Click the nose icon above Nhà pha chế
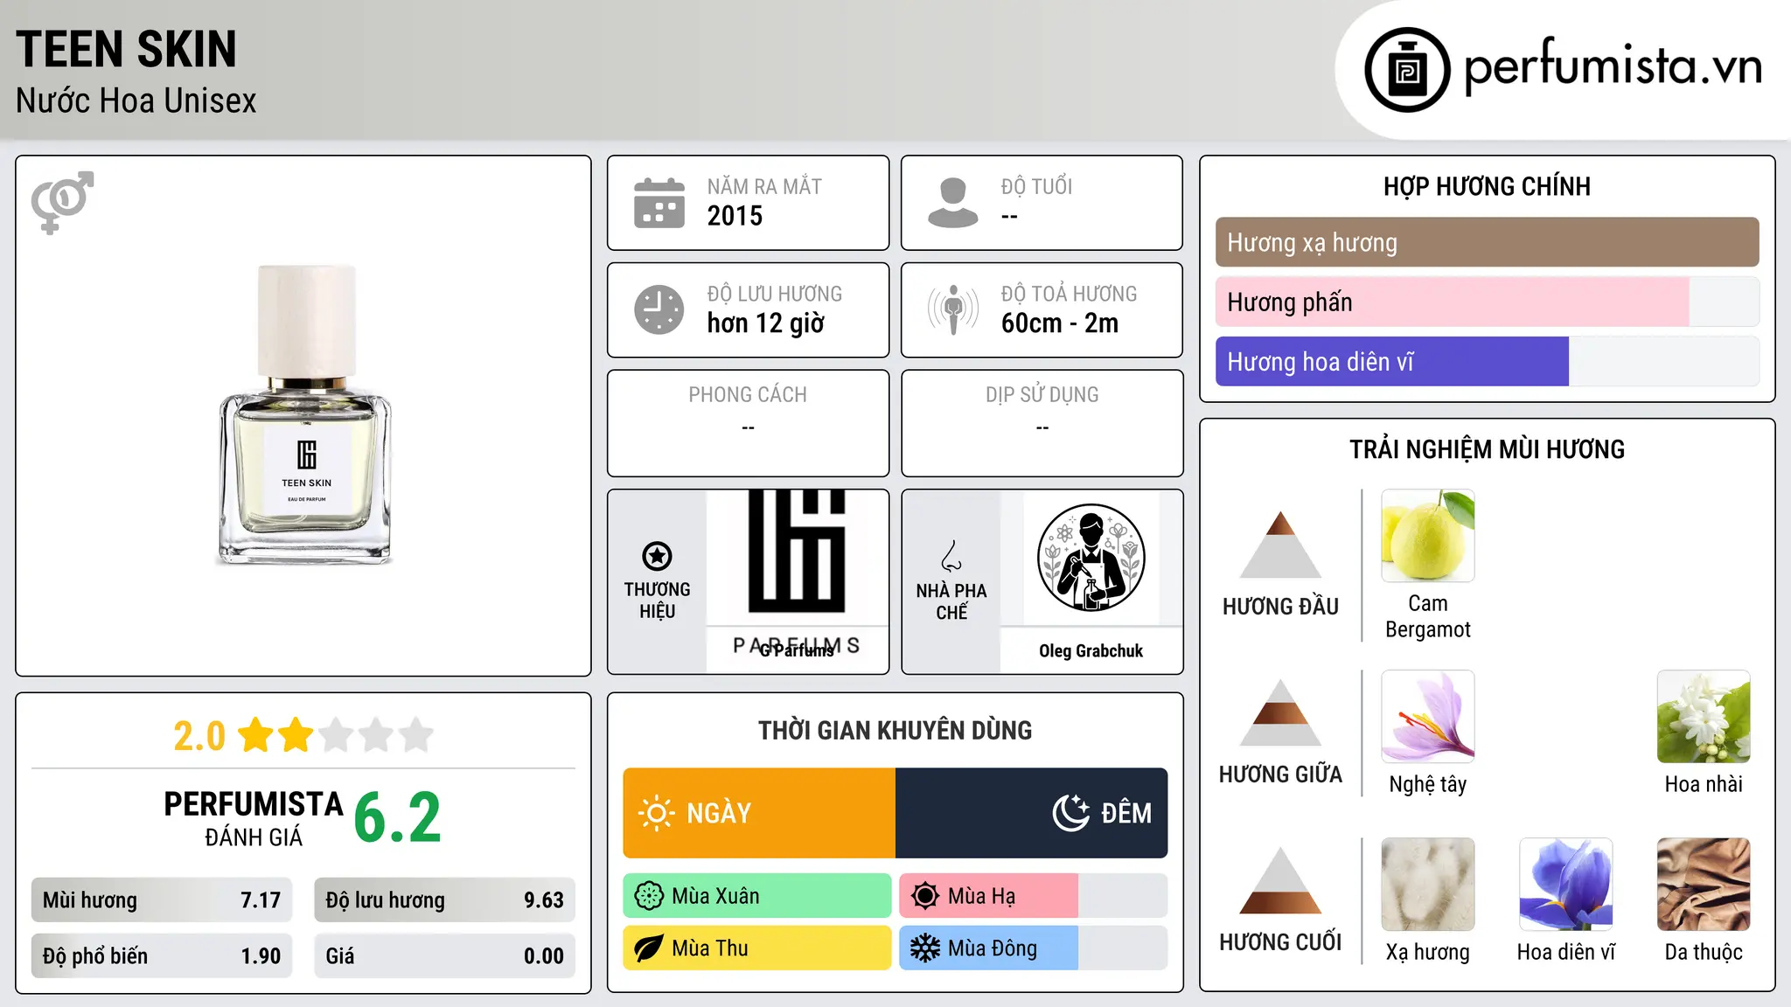This screenshot has width=1791, height=1007. click(x=951, y=556)
